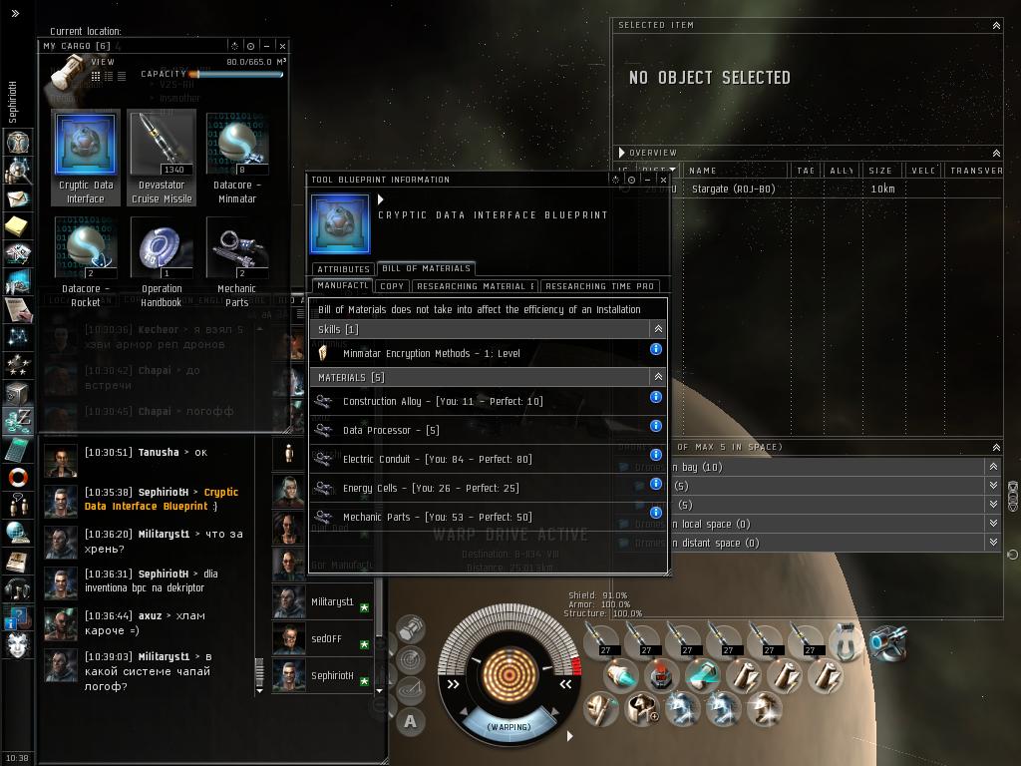Viewport: 1021px width, 766px height.
Task: Collapse the Selected Item panel
Action: (996, 25)
